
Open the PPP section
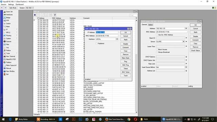(x=7, y=21)
